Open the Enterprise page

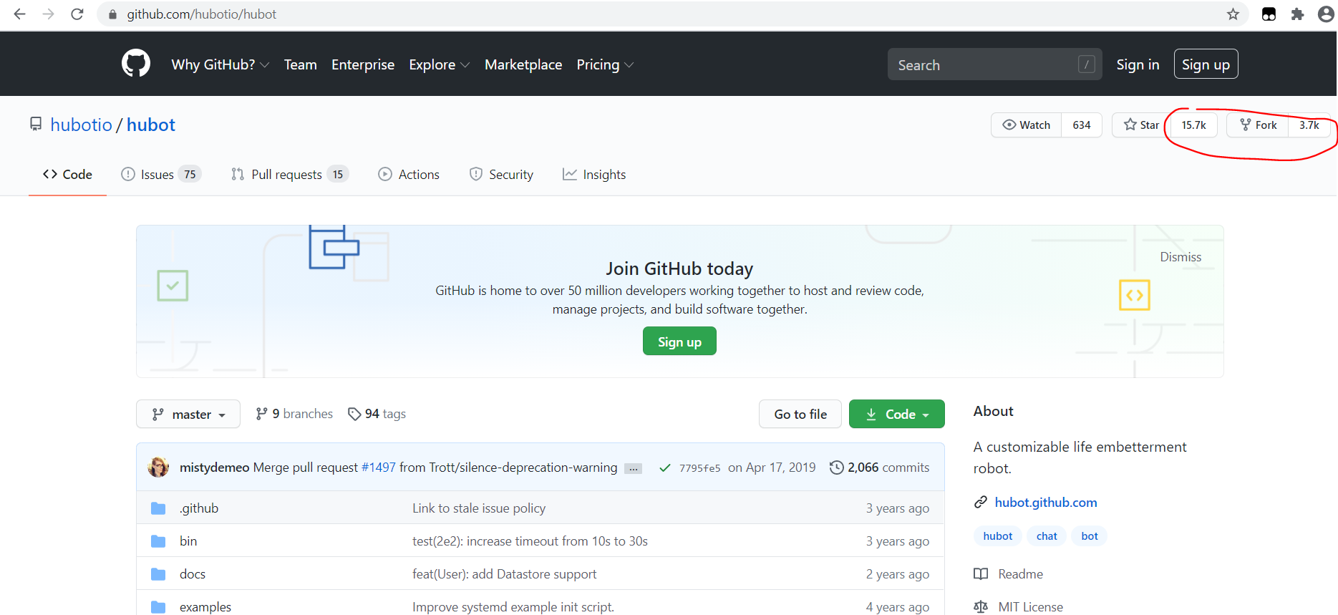coord(363,64)
